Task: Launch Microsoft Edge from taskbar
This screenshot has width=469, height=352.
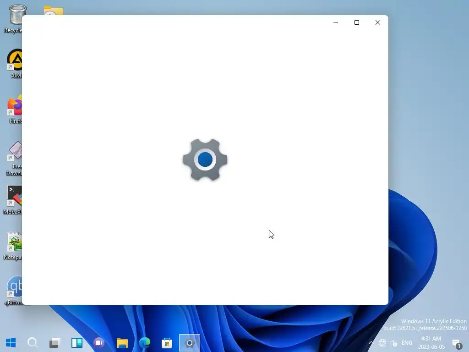Action: pyautogui.click(x=144, y=342)
